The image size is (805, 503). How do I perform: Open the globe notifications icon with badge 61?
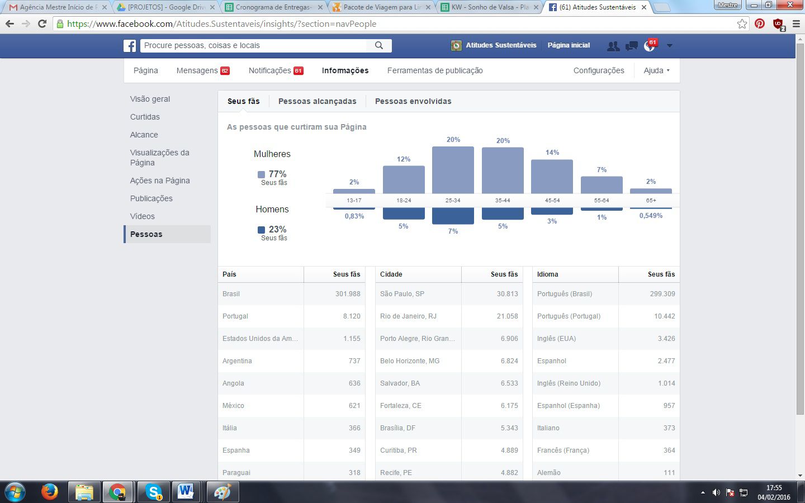pos(650,45)
